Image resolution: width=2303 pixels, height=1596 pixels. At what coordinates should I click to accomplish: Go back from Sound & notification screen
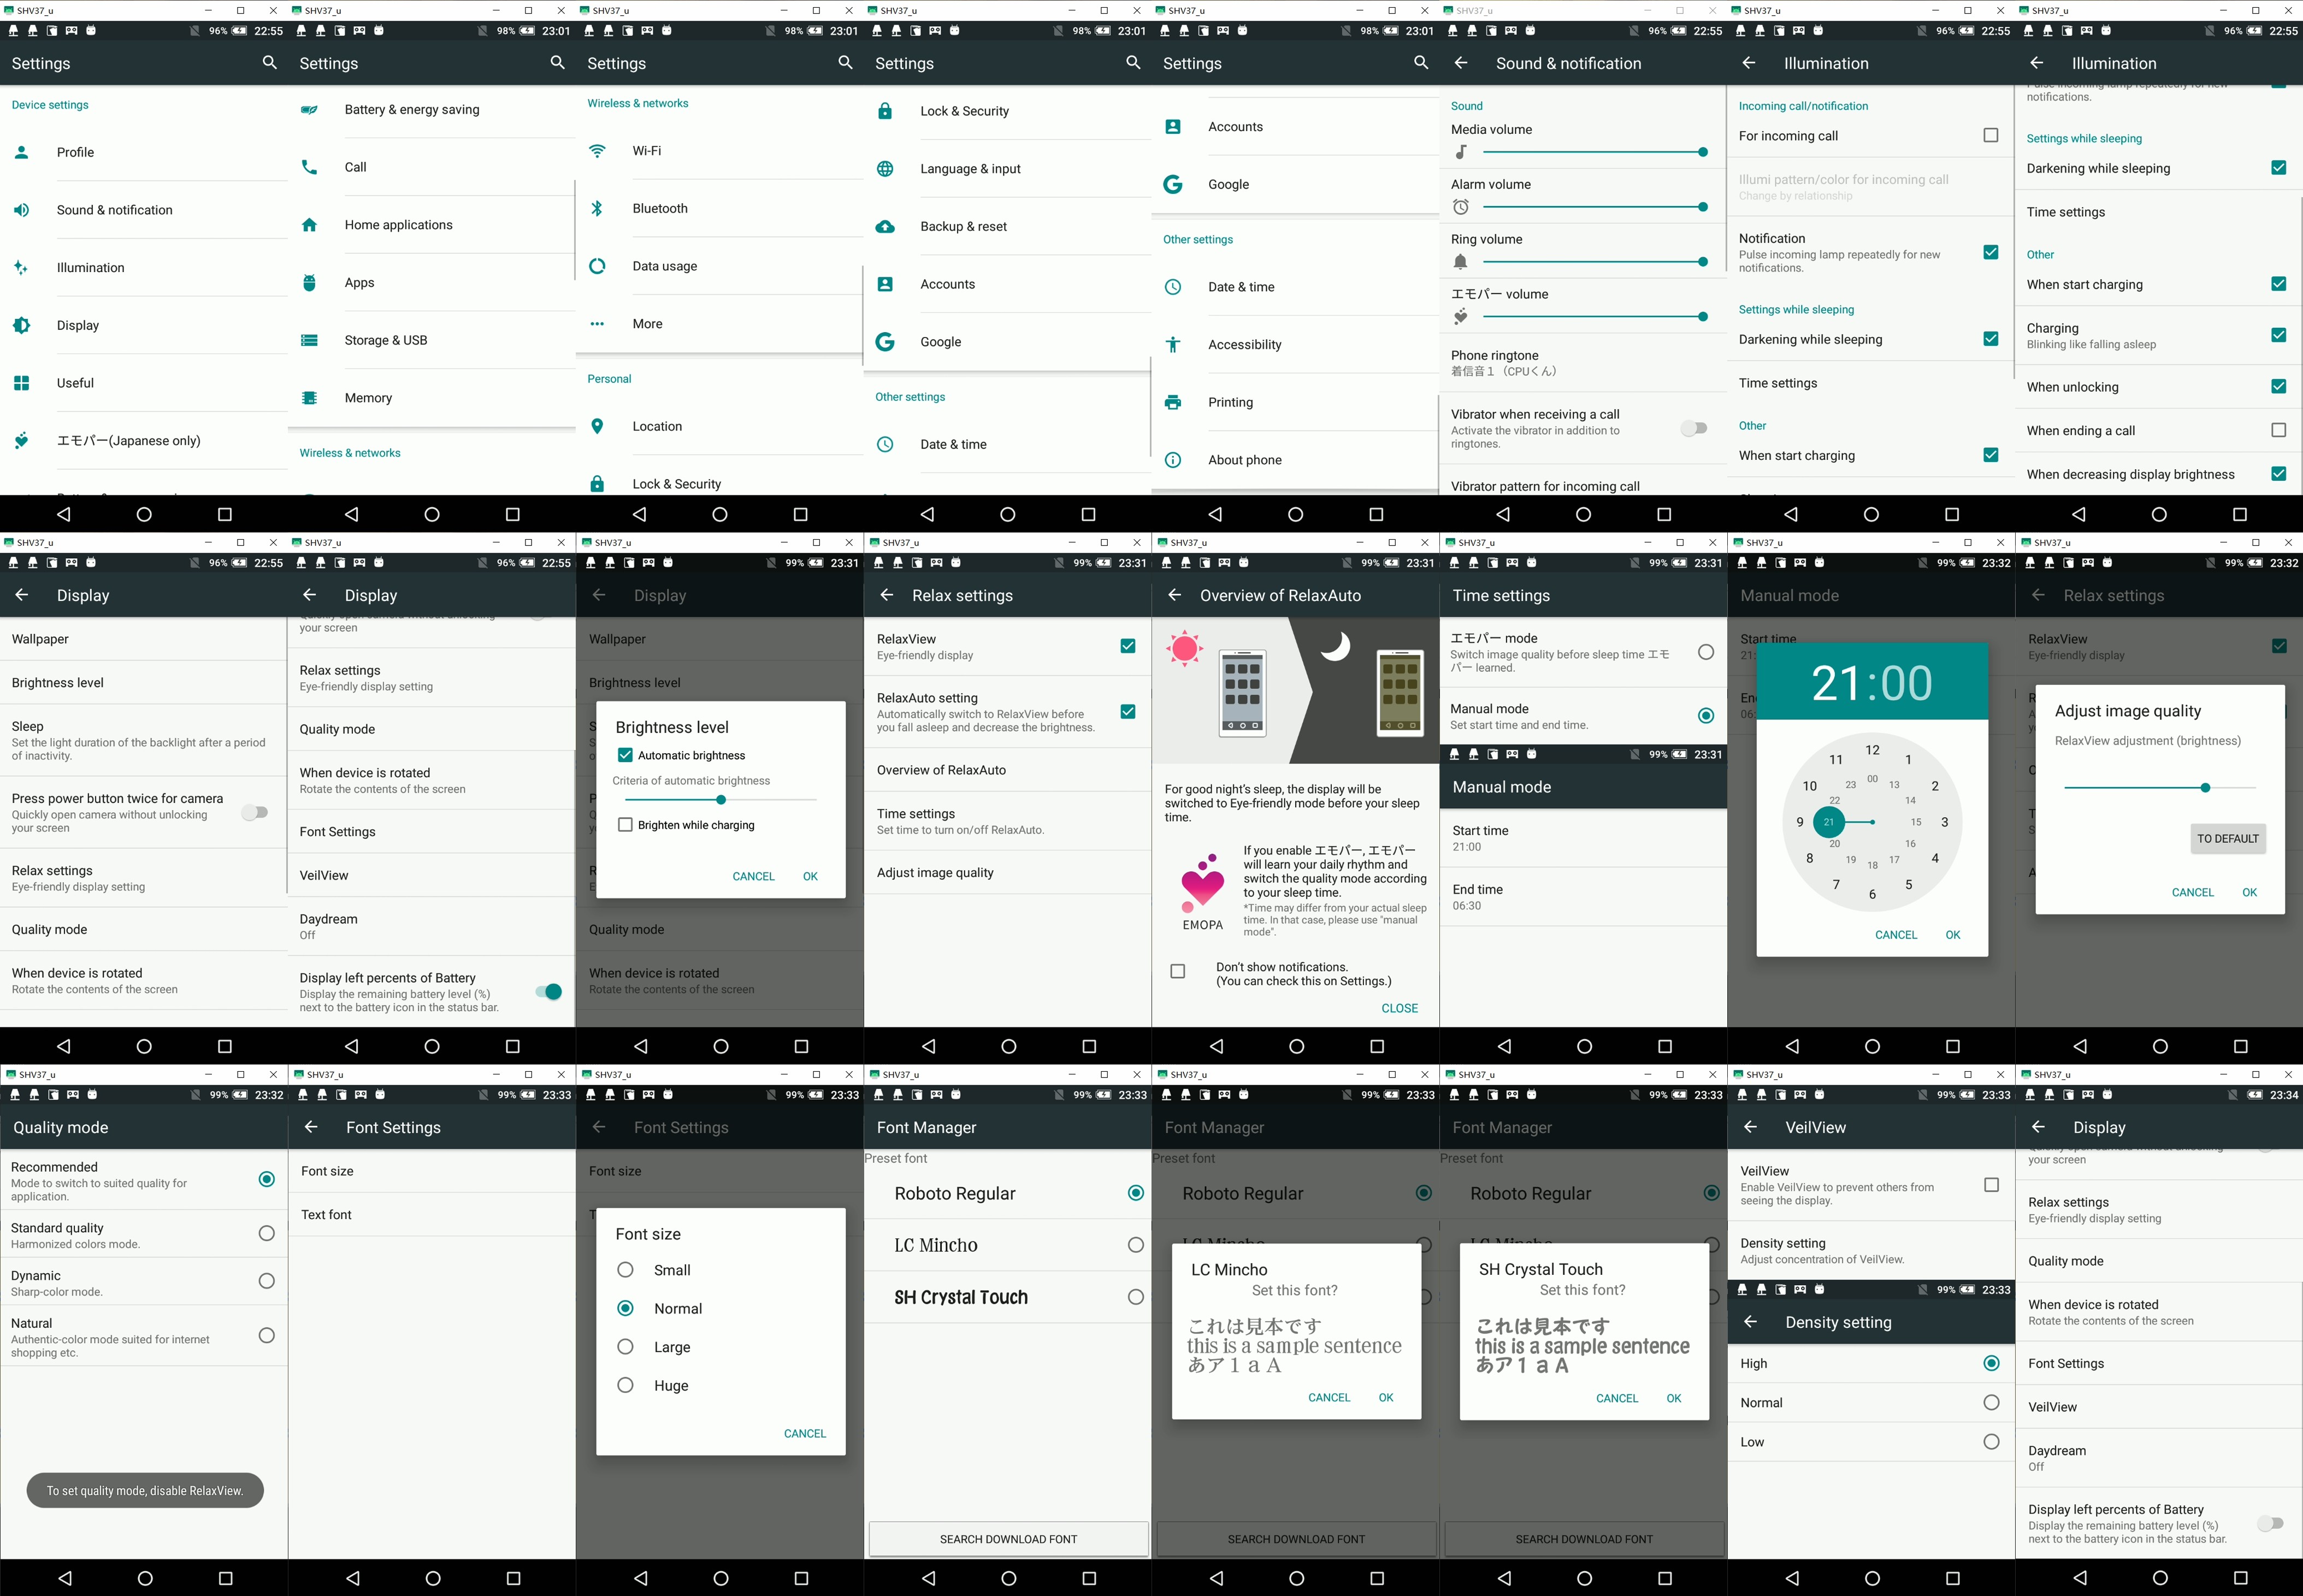[x=1460, y=63]
